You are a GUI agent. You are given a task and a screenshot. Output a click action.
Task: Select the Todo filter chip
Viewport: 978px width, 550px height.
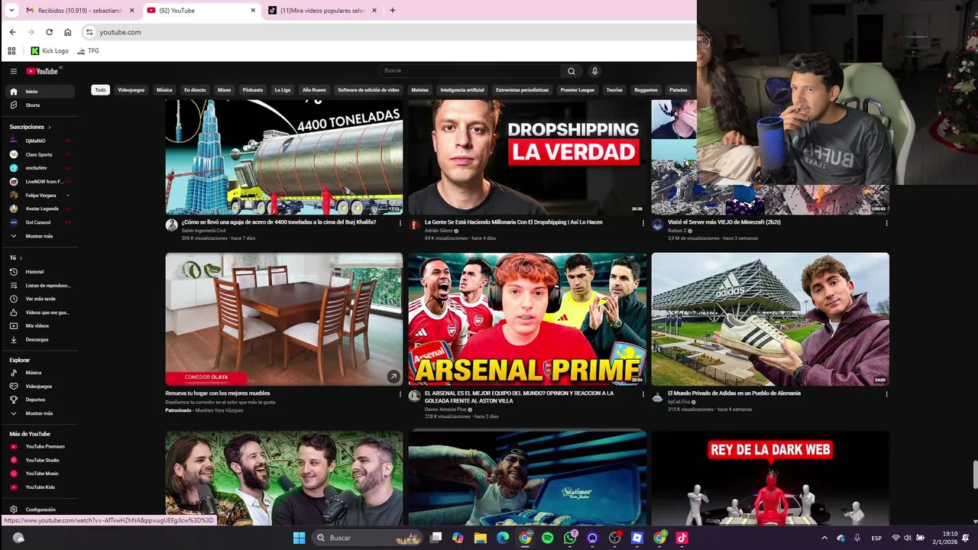click(x=100, y=90)
